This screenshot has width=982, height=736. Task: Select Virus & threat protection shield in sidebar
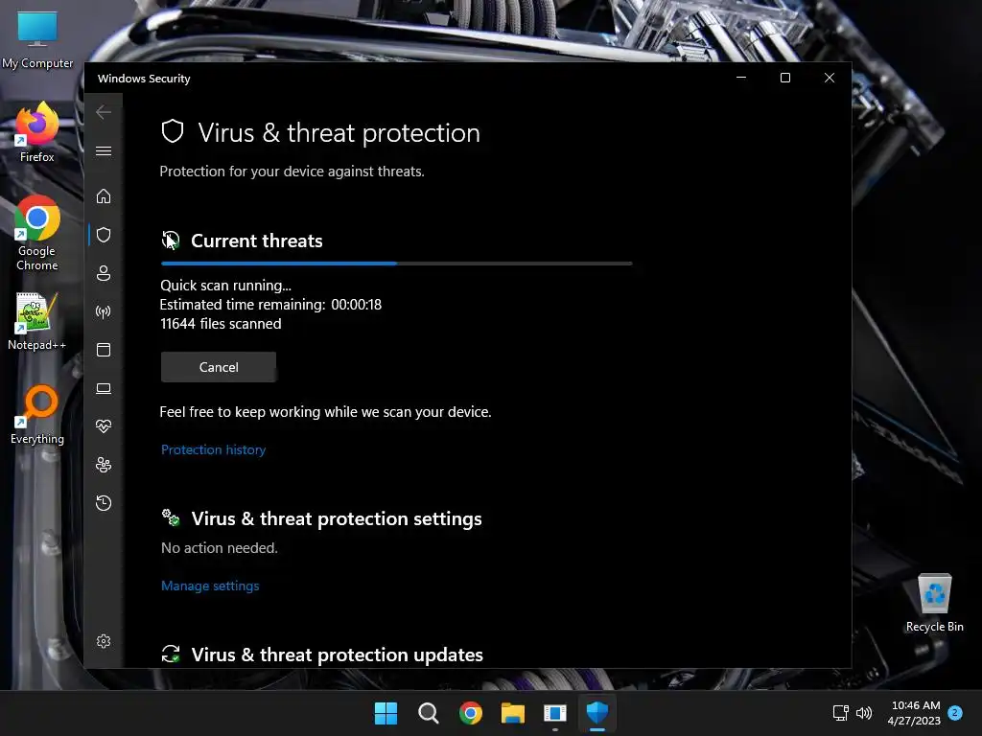tap(104, 235)
